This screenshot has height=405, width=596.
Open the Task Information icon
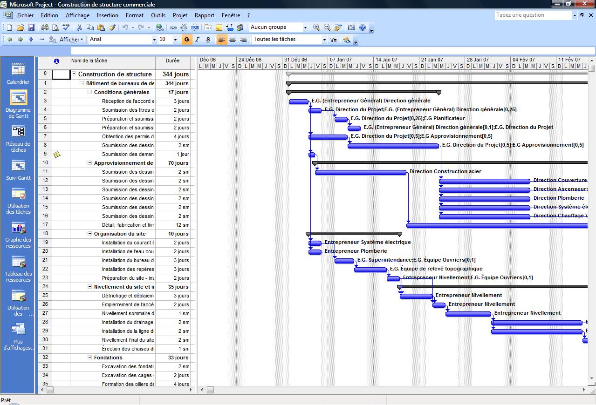(x=208, y=27)
